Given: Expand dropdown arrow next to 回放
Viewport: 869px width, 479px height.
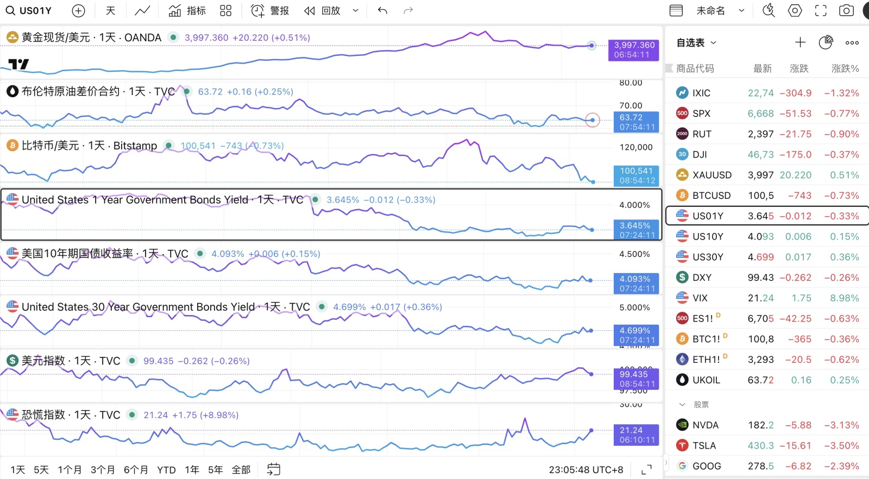Looking at the screenshot, I should pyautogui.click(x=356, y=10).
